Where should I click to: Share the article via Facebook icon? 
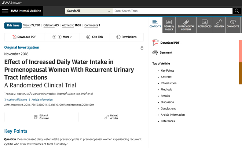click(59, 37)
